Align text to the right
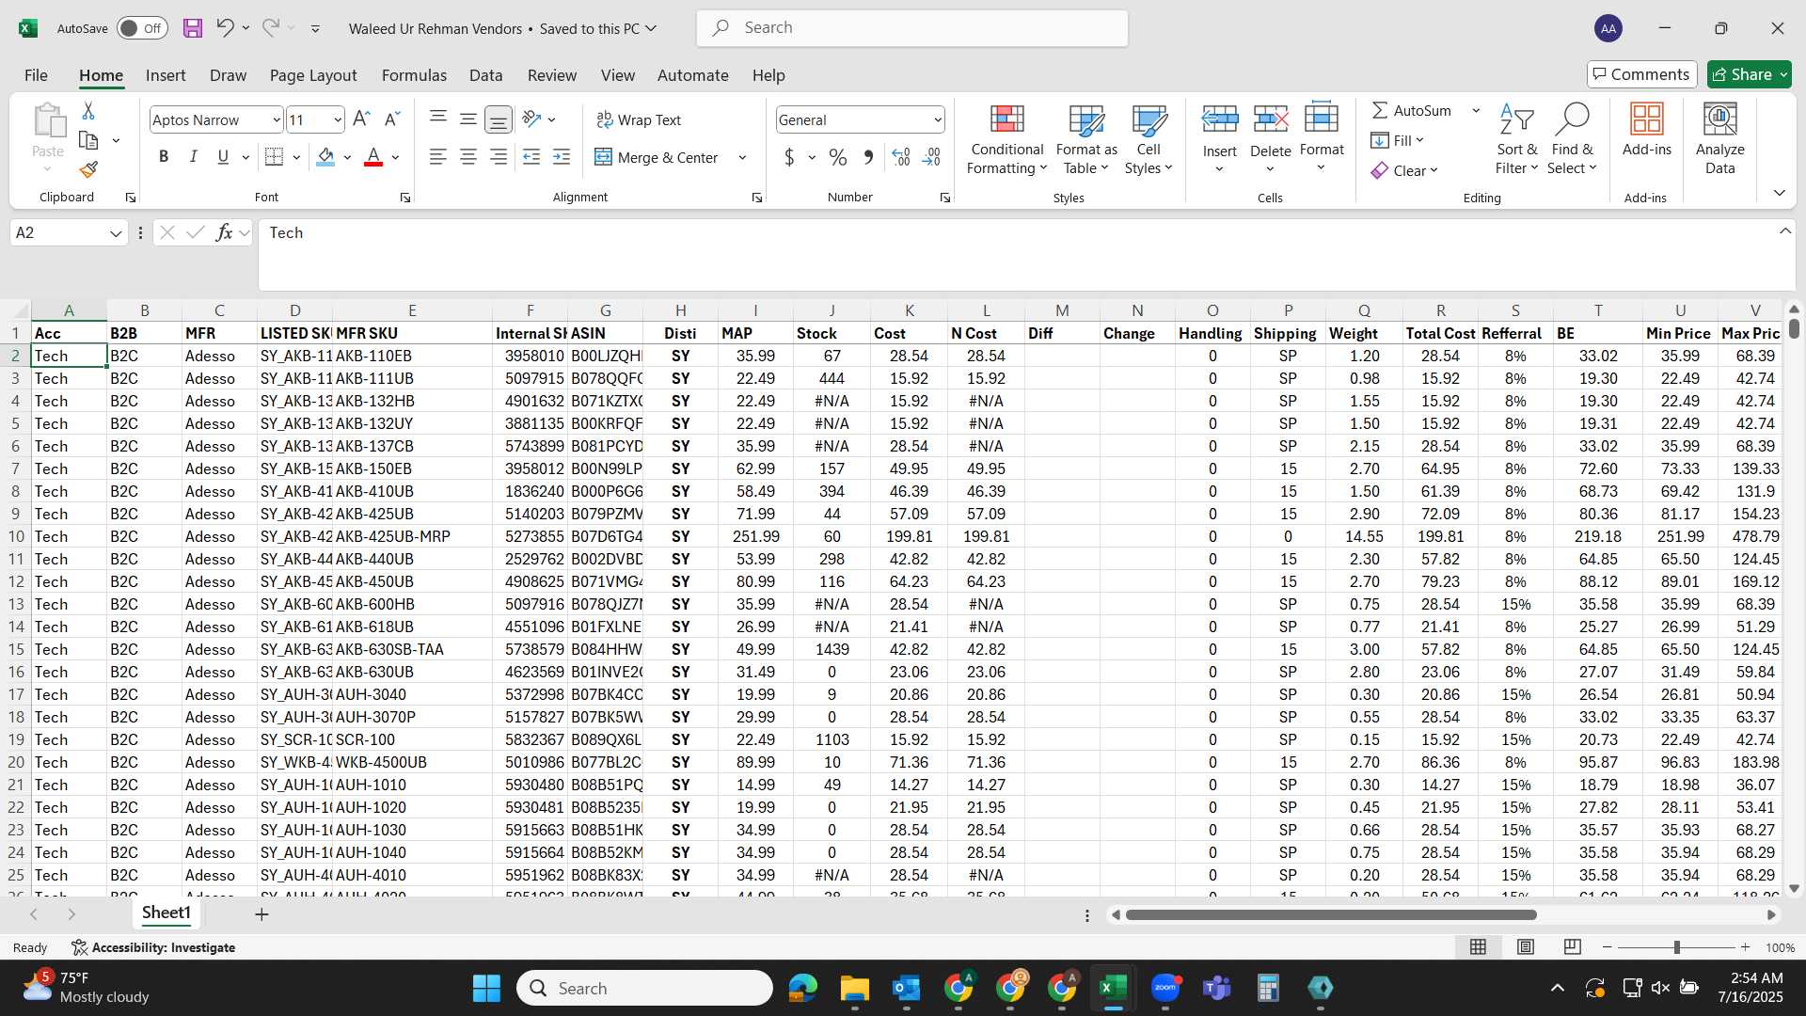The image size is (1806, 1016). pos(499,157)
